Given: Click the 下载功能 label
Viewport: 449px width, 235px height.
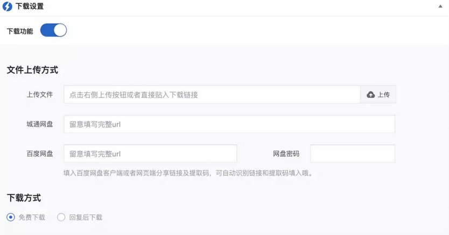Looking at the screenshot, I should click(x=20, y=31).
